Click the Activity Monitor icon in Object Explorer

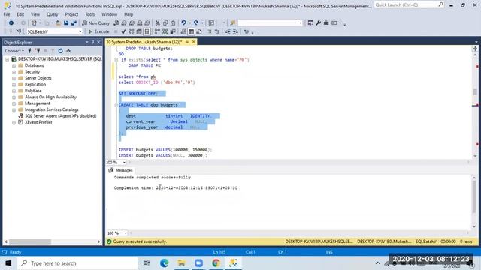click(68, 51)
